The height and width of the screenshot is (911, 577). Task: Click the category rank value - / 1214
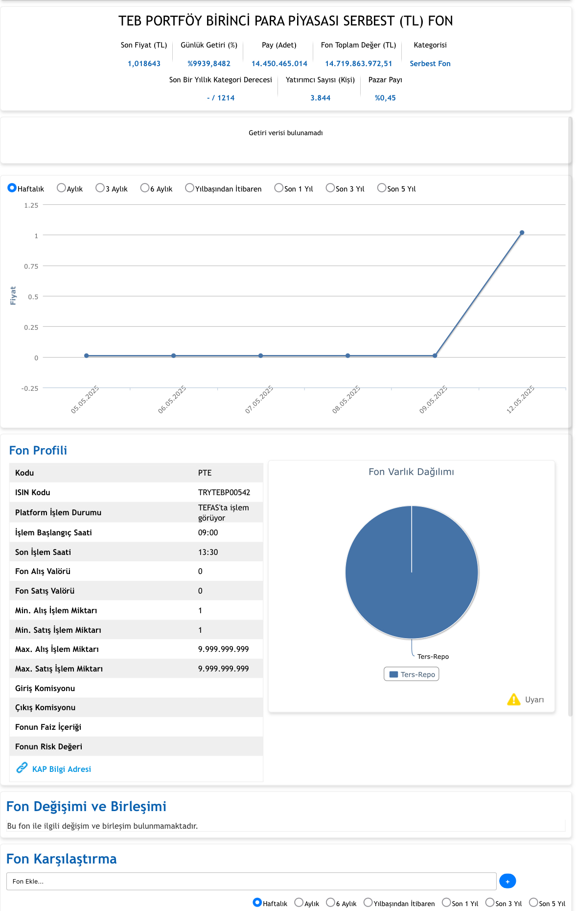(221, 98)
